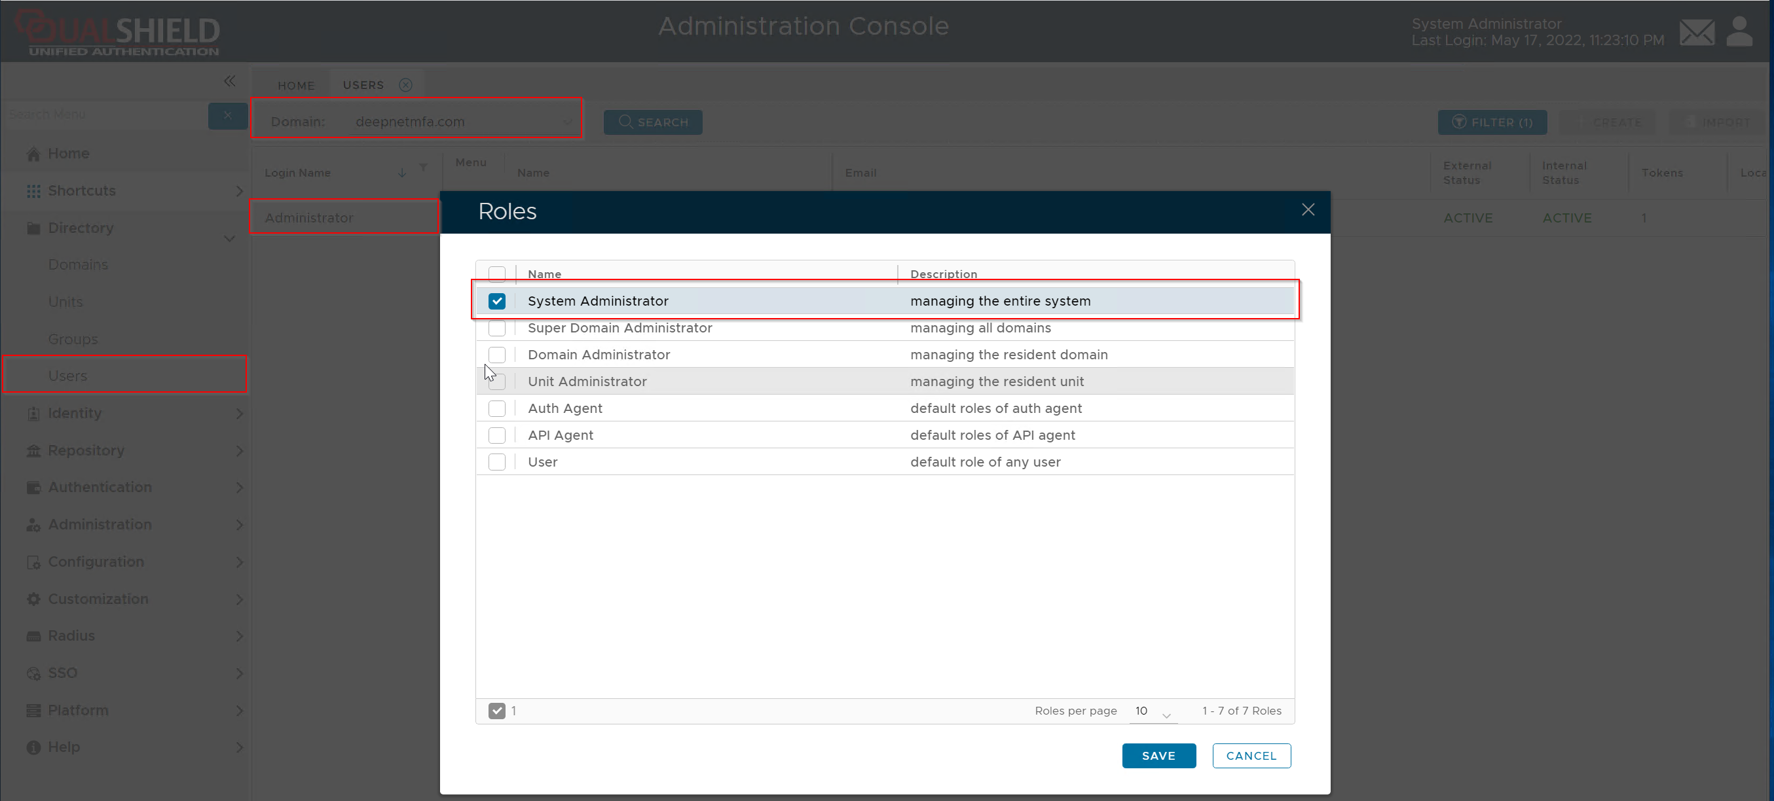
Task: Enable the Auth Agent role checkbox
Action: point(496,409)
